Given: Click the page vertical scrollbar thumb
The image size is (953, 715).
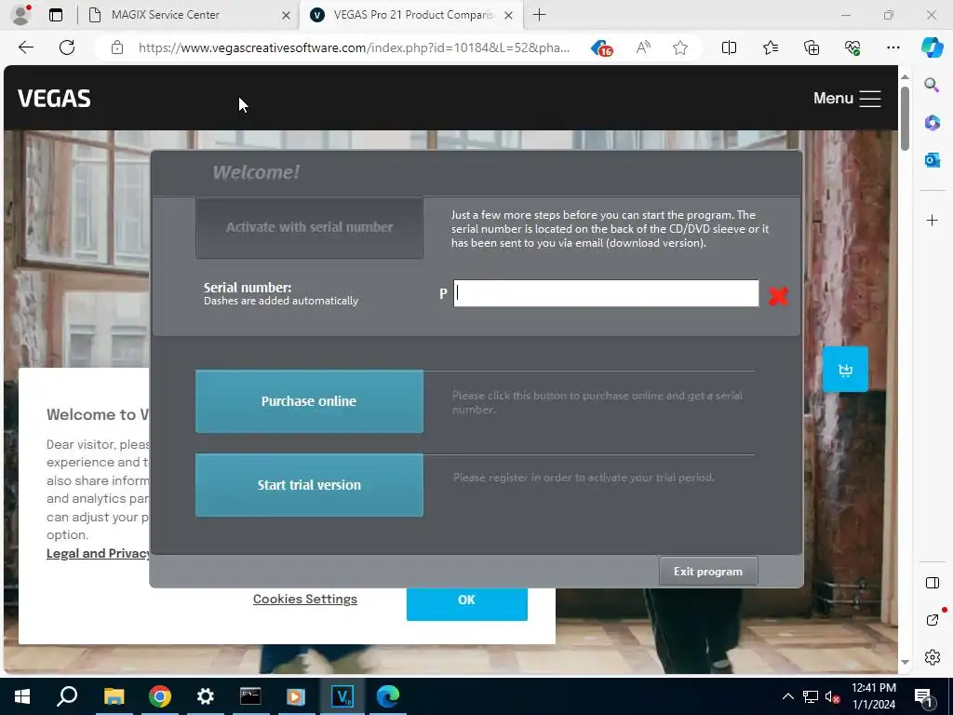Looking at the screenshot, I should point(905,118).
